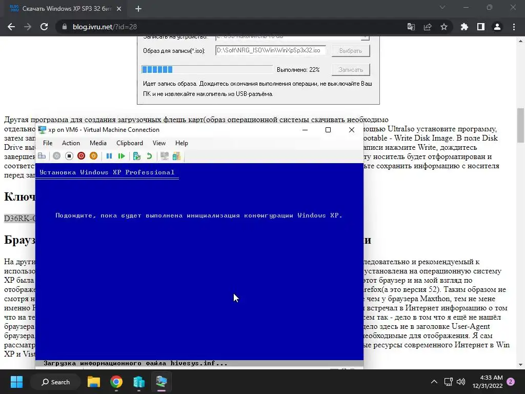Click the Записать button in page image
Image resolution: width=525 pixels, height=394 pixels.
351,70
